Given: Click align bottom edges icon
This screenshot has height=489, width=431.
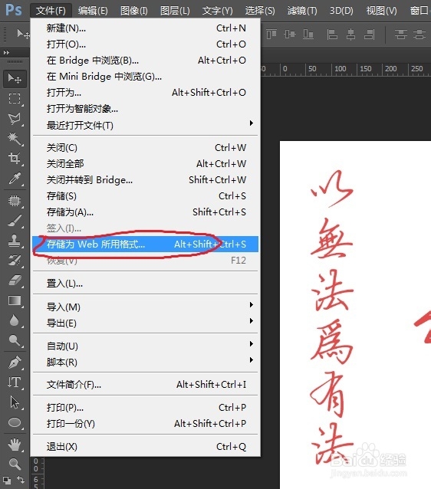Looking at the screenshot, I should (308, 34).
